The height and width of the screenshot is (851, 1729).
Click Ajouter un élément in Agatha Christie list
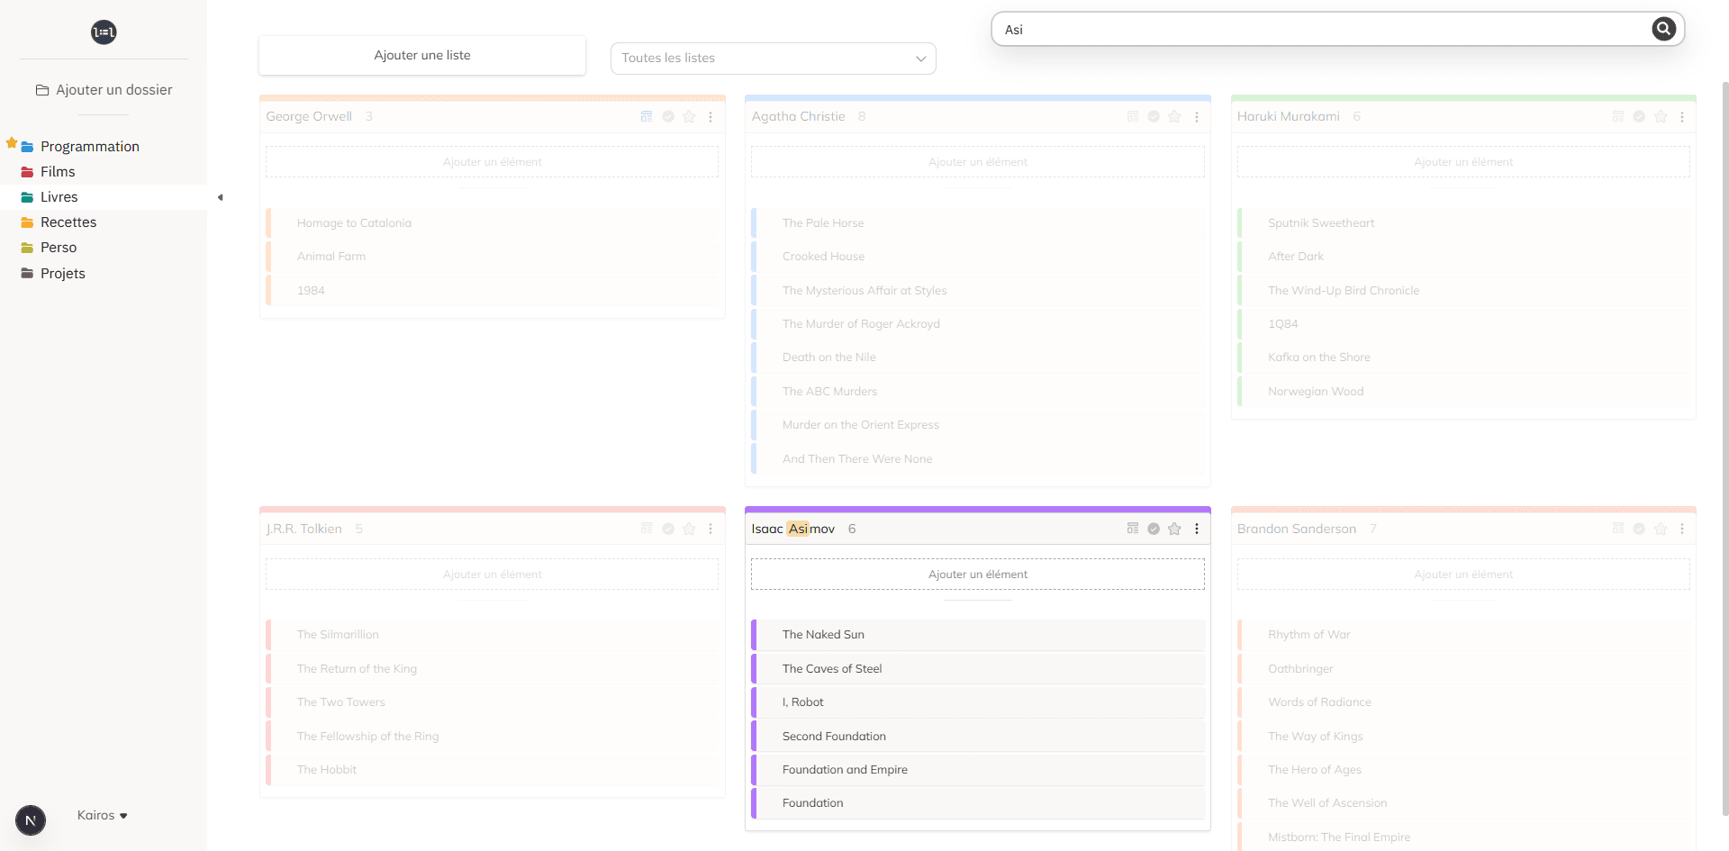tap(978, 162)
